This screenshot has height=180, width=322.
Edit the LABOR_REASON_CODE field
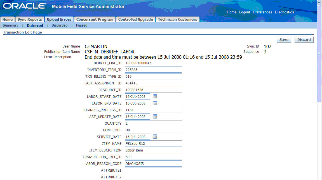coord(153,164)
